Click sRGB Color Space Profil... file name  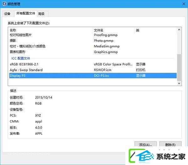[113, 64]
